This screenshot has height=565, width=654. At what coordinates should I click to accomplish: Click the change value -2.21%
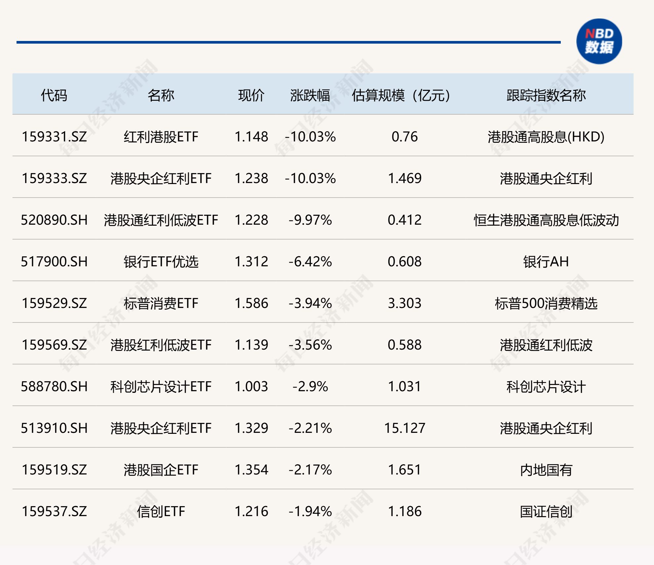click(310, 428)
